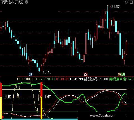Click the 18.43 low price label
The image size is (134, 120).
pyautogui.click(x=47, y=72)
